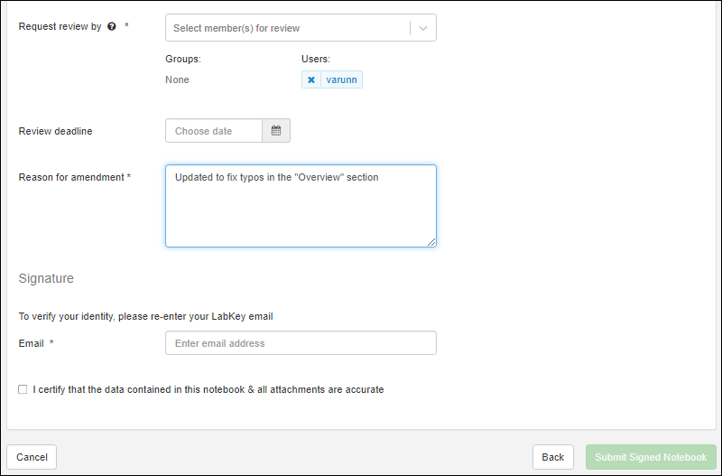The width and height of the screenshot is (722, 476).
Task: Click into the Reason for amendment textarea
Action: (x=301, y=206)
